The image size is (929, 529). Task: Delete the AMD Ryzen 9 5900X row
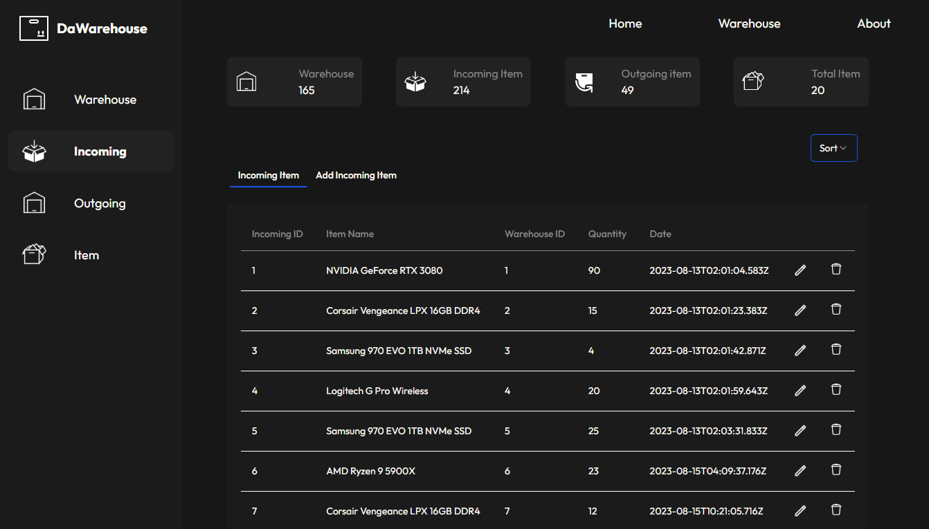[x=836, y=470]
